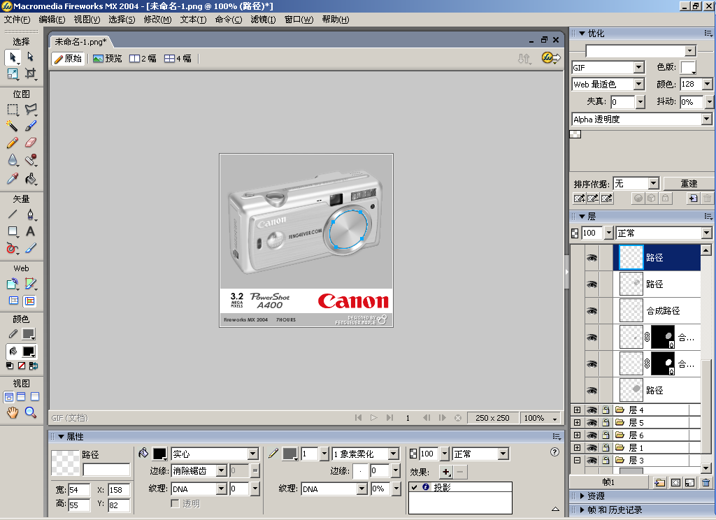Viewport: 716px width, 520px height.
Task: Select the Pencil tool
Action: pyautogui.click(x=13, y=143)
